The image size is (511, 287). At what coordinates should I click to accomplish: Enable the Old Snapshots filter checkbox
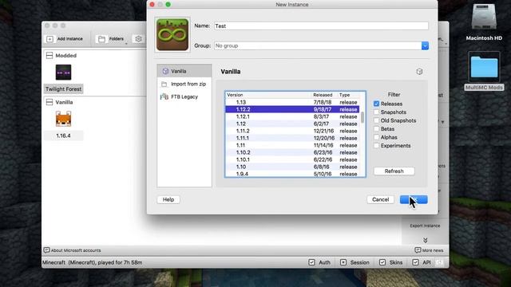[x=376, y=120]
